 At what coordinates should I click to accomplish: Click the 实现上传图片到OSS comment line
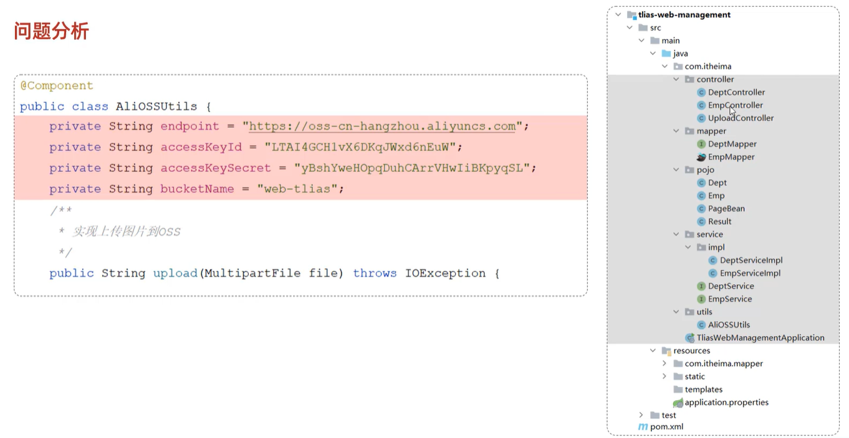(x=127, y=232)
